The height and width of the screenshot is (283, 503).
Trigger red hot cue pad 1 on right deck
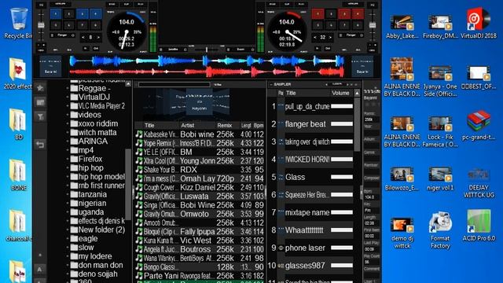point(318,14)
